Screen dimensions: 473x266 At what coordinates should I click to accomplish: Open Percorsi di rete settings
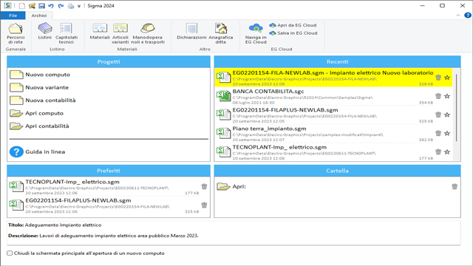(x=16, y=33)
